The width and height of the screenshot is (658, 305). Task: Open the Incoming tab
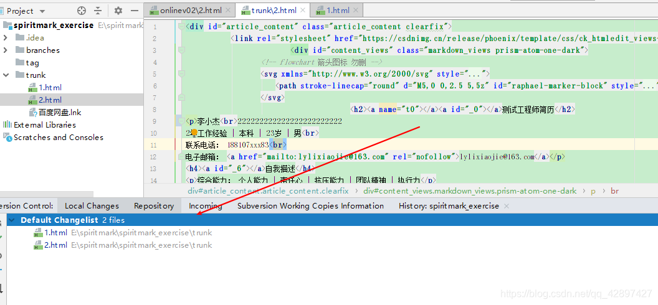pyautogui.click(x=205, y=205)
